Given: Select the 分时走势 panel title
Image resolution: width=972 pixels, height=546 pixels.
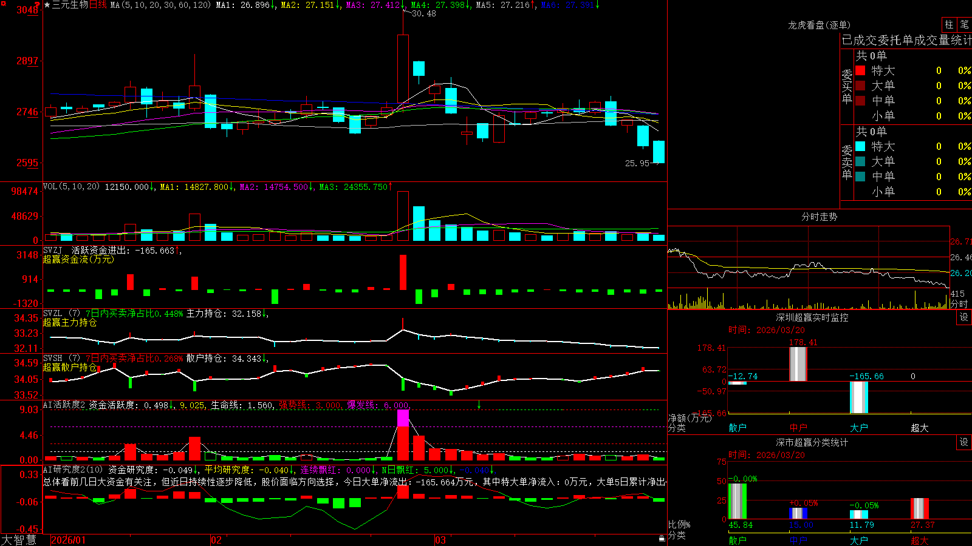Looking at the screenshot, I should [x=819, y=217].
